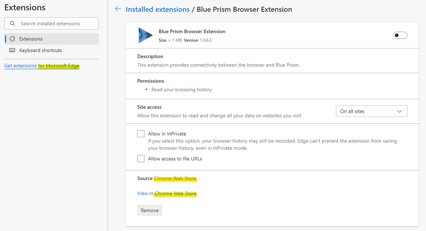Click the Keyboard shortcuts keyboard icon
Screen dimensions: 426x231
12,50
